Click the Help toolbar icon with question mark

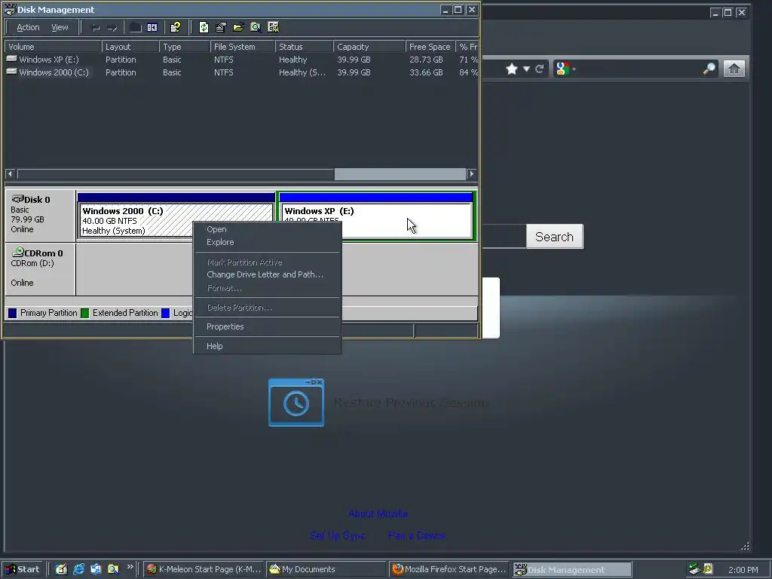point(175,28)
